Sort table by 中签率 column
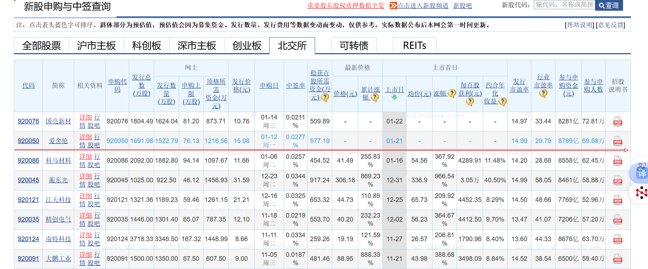 pos(295,86)
